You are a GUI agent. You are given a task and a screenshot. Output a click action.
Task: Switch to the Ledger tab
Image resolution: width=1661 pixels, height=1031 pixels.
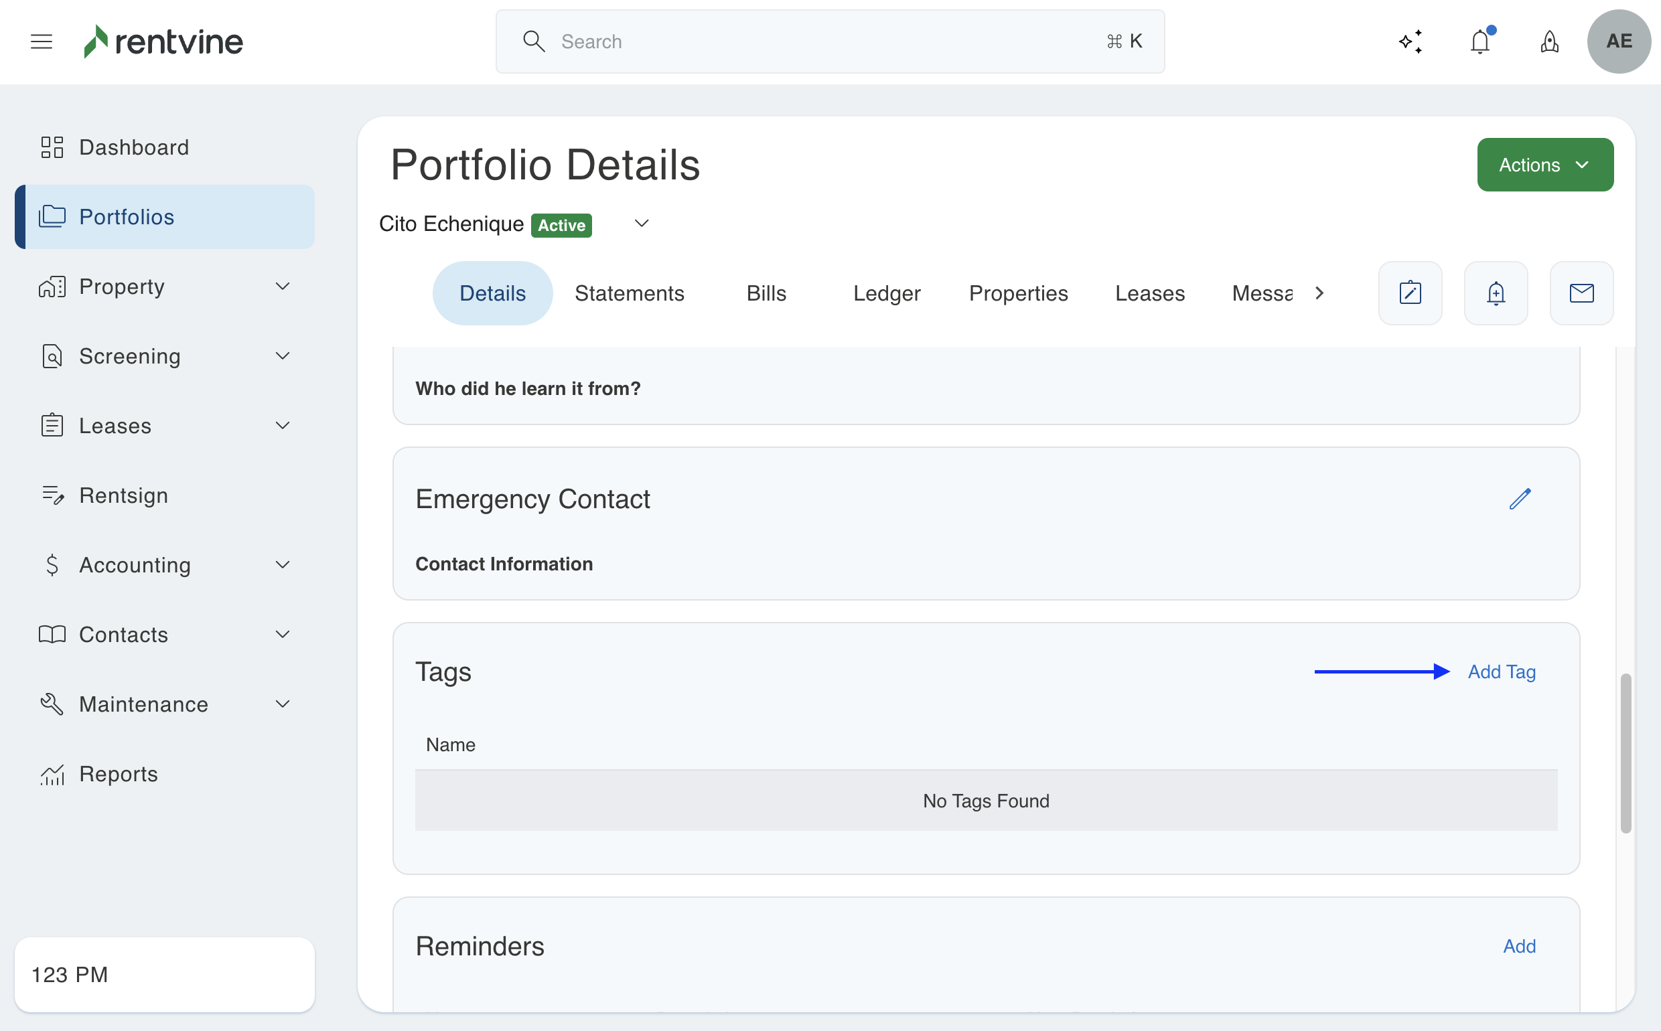[886, 293]
